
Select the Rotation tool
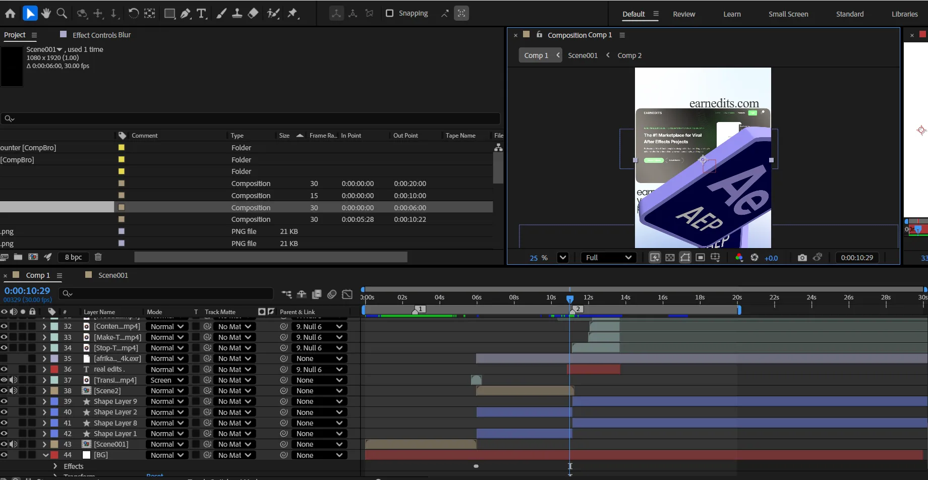tap(133, 14)
